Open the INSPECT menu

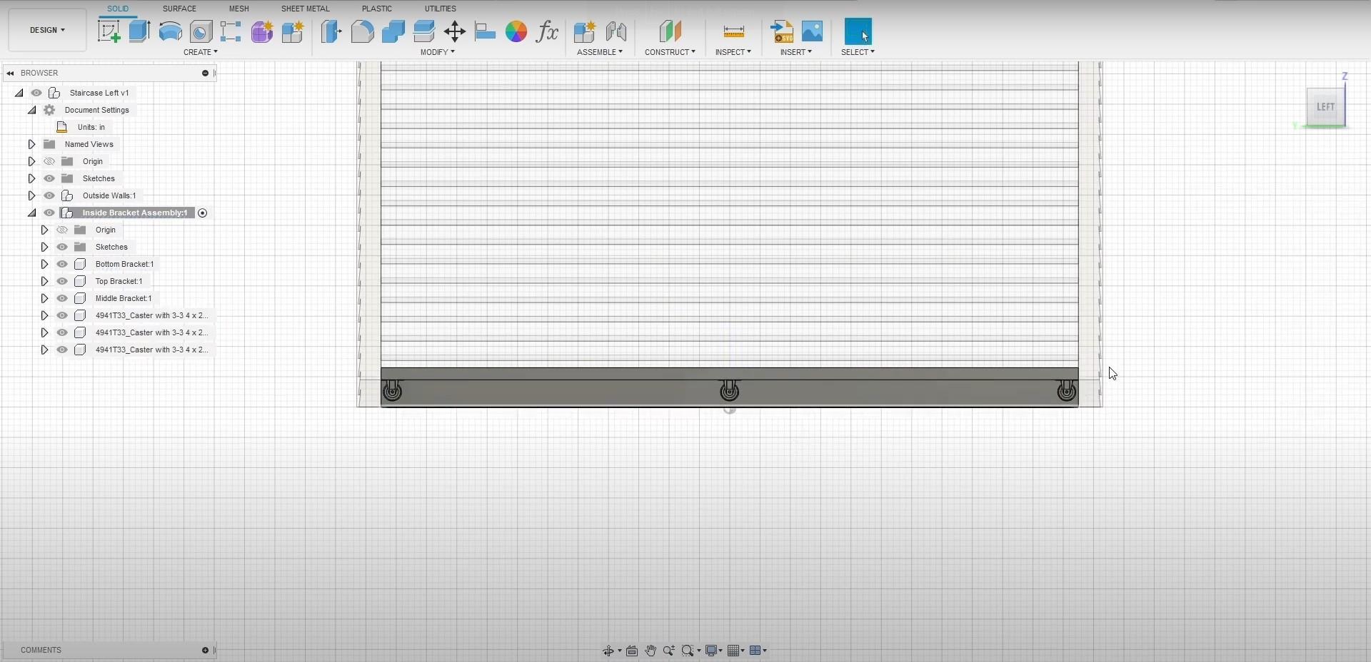tap(733, 52)
